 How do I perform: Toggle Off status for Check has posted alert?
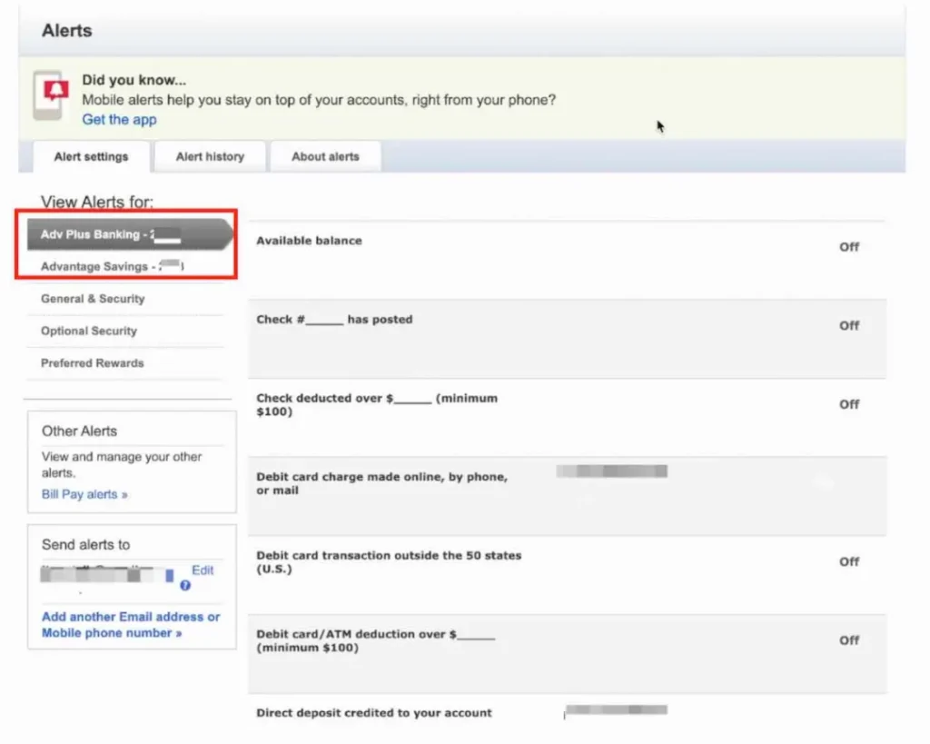(x=848, y=325)
